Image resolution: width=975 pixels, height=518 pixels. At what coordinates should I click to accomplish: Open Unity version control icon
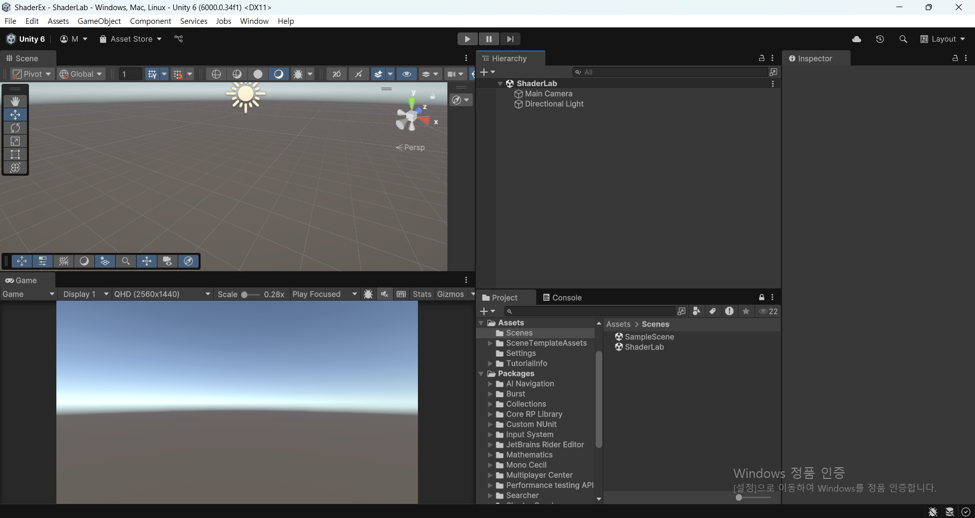[179, 39]
